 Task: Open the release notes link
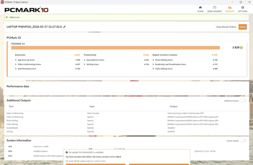[100, 161]
